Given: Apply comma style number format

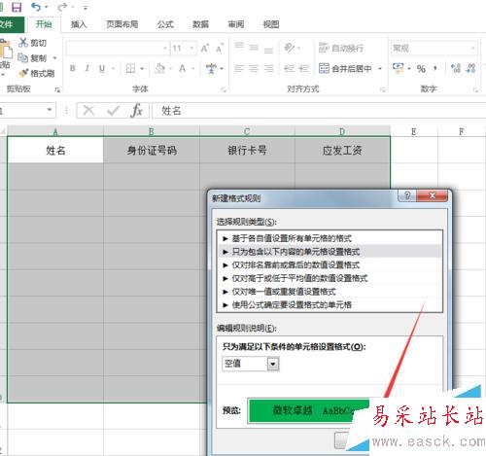Looking at the screenshot, I should [435, 68].
